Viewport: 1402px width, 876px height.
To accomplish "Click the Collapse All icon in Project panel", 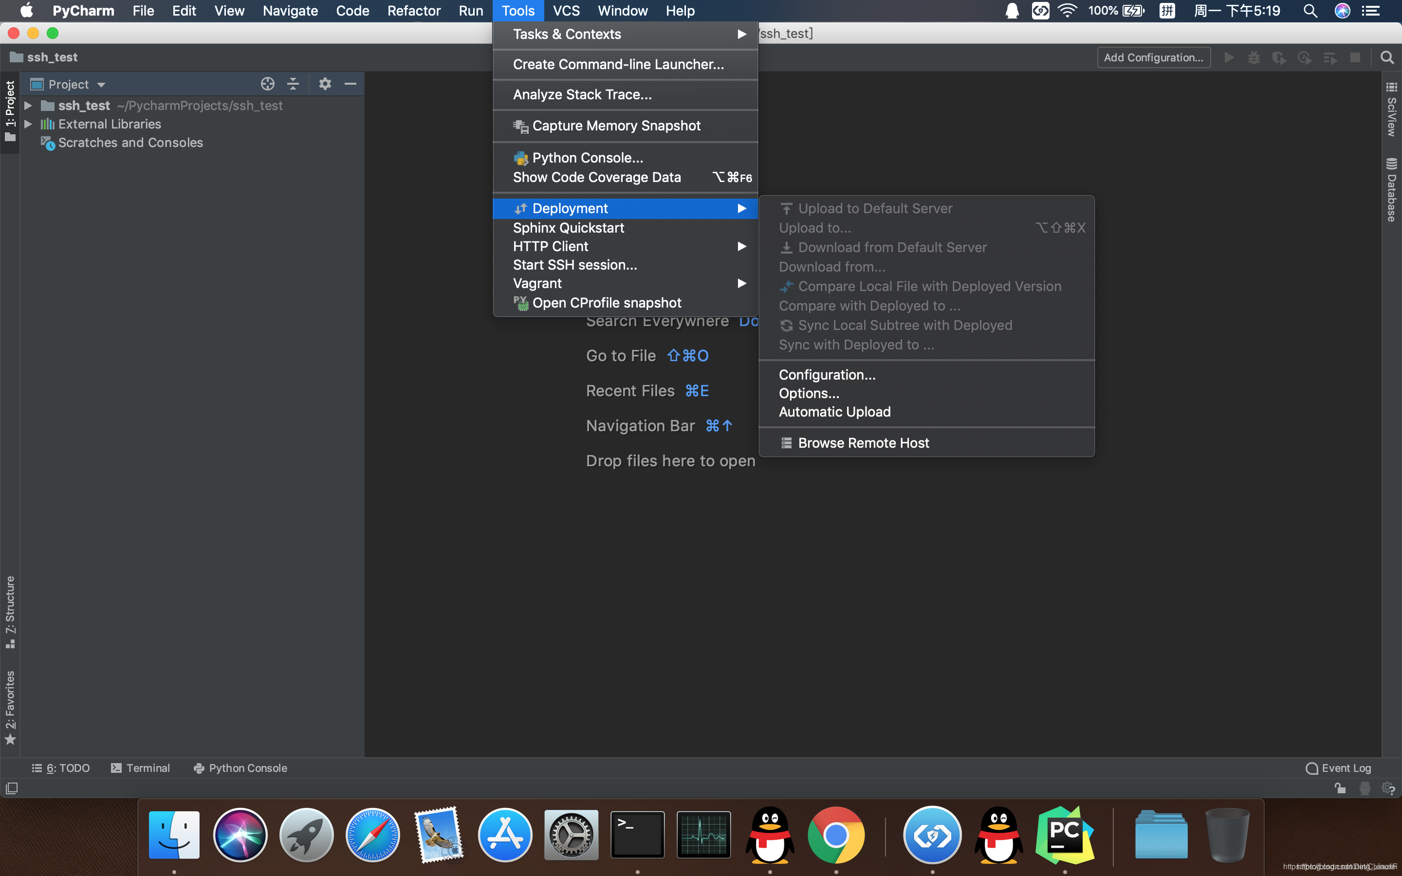I will pos(293,84).
